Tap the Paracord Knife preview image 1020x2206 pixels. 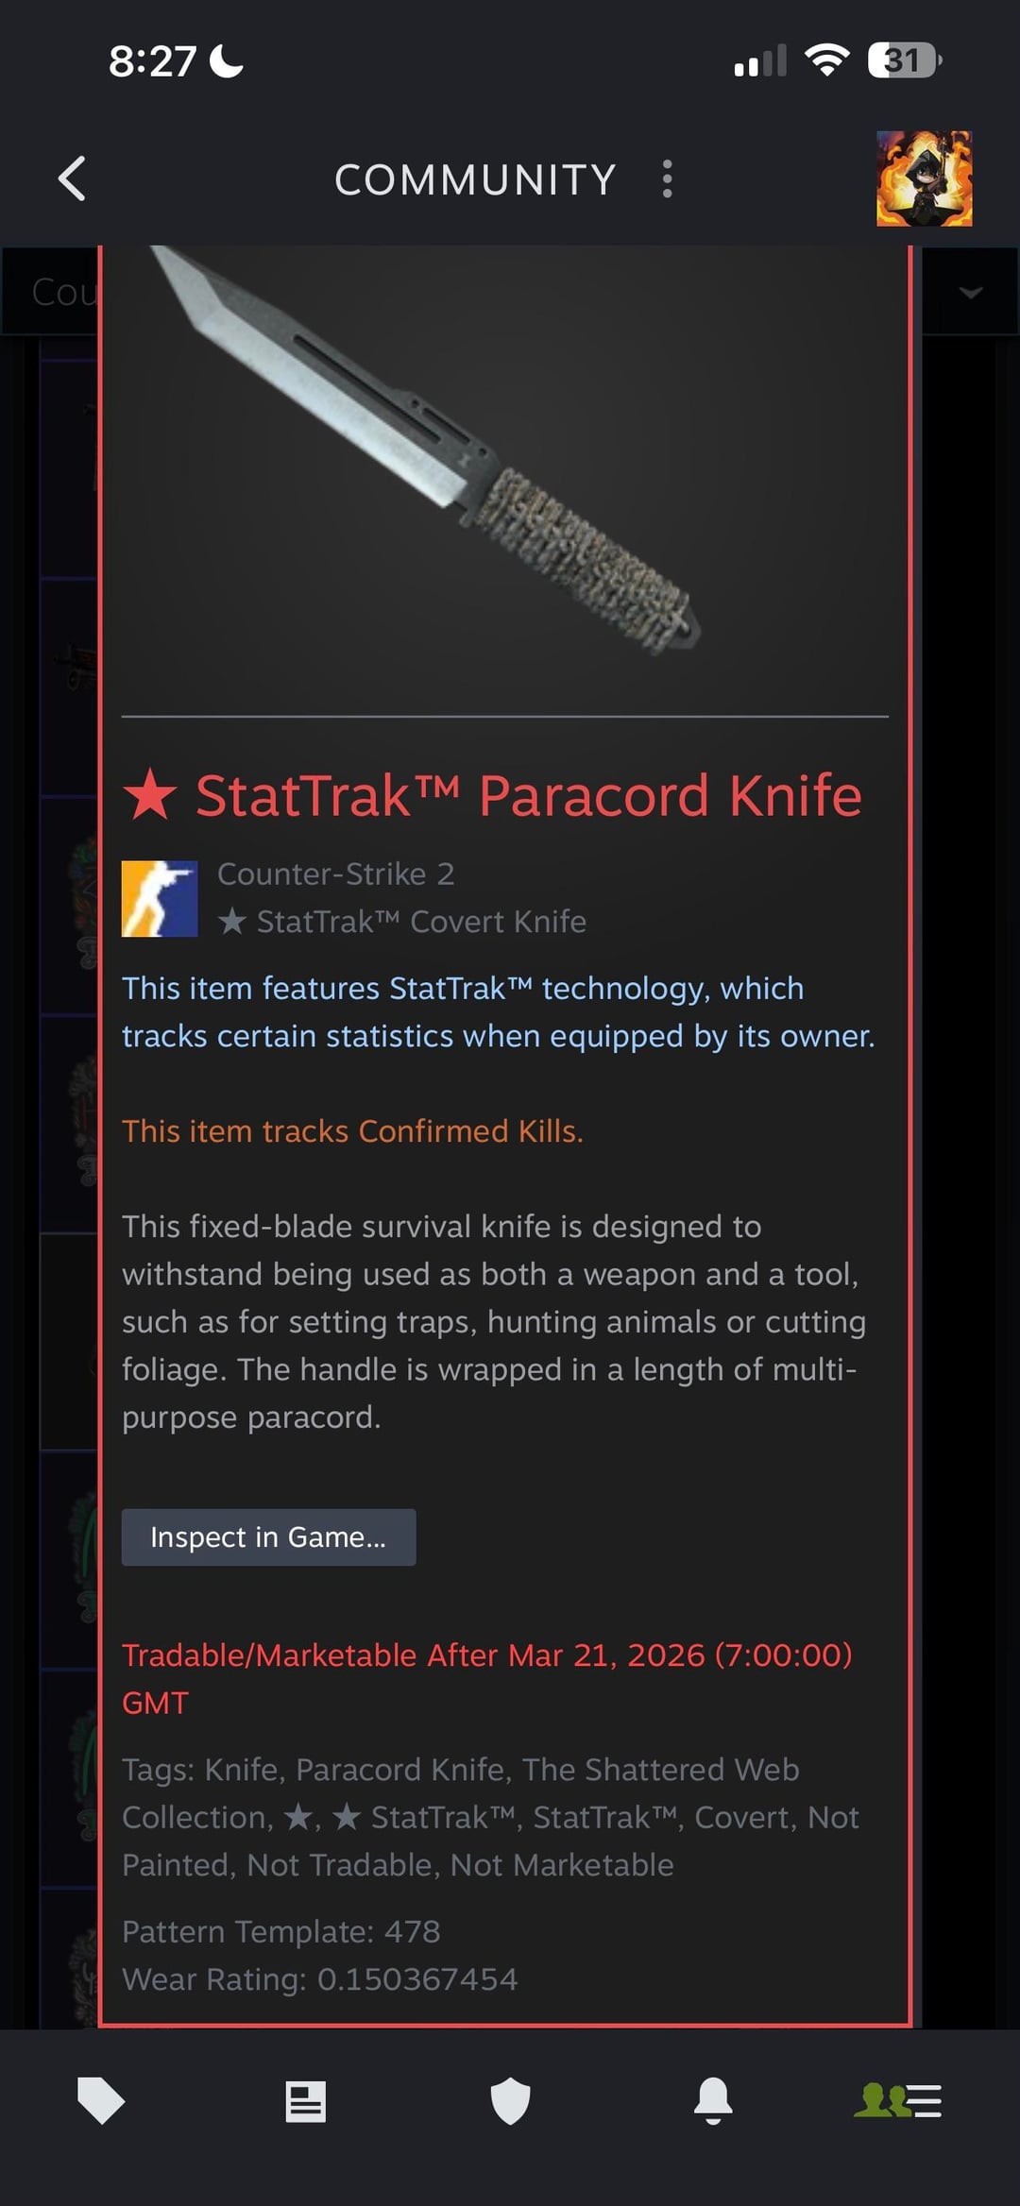point(425,451)
